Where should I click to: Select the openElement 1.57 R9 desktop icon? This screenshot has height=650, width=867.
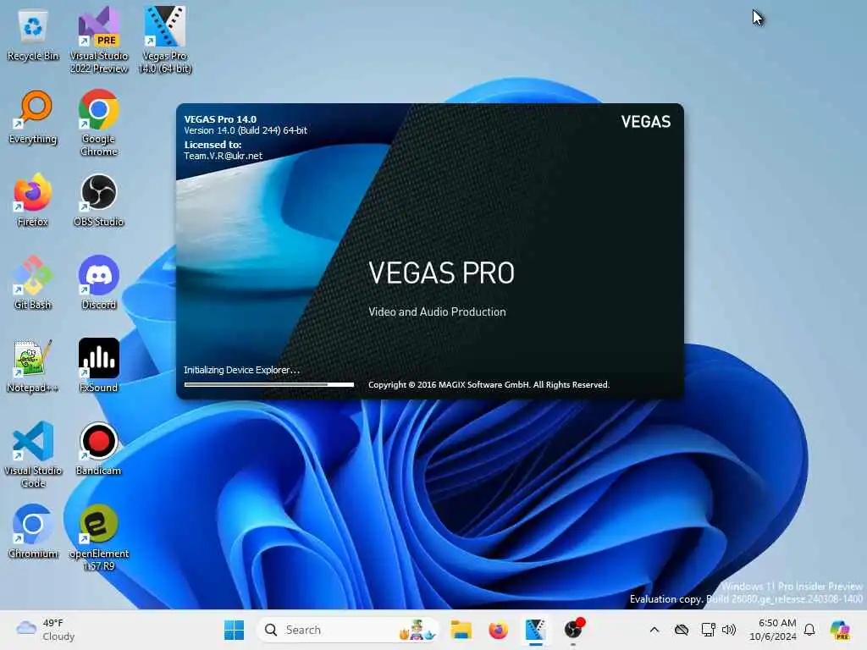pyautogui.click(x=99, y=537)
